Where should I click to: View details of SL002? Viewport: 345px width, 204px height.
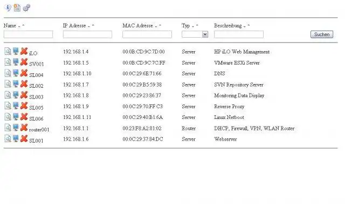[8, 84]
